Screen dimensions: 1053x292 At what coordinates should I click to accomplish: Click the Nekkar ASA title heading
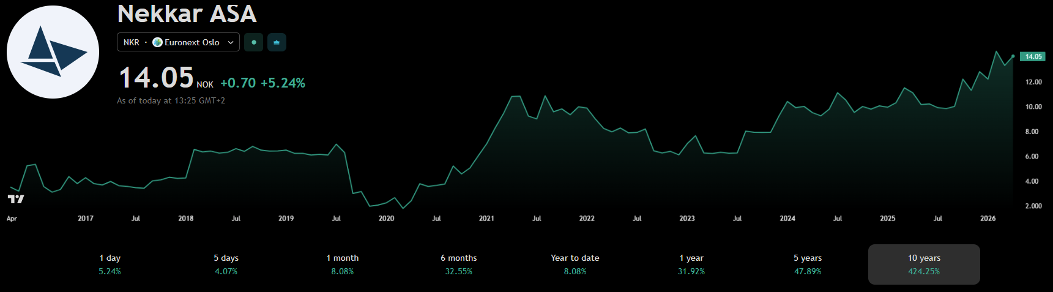pos(187,13)
